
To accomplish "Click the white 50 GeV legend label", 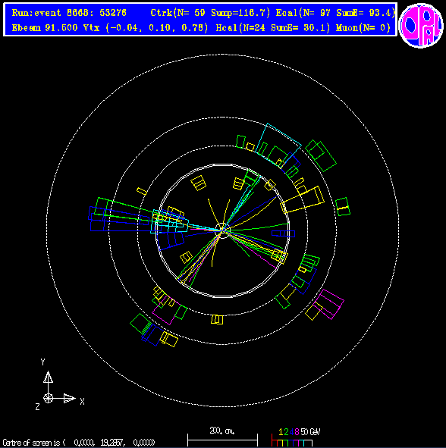I will tap(310, 432).
